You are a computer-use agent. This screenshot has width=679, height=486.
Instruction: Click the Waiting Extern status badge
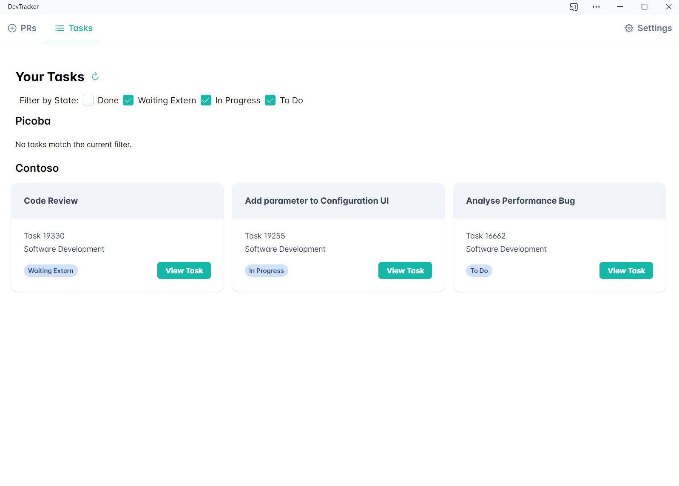click(x=51, y=271)
